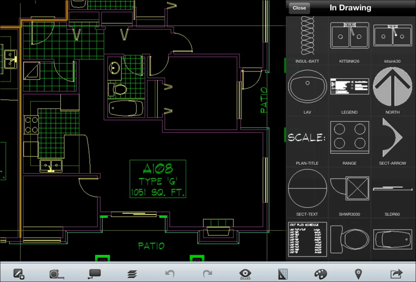Screen dimensions: 416x282
Task: Open the eye view options
Action: [x=245, y=274]
